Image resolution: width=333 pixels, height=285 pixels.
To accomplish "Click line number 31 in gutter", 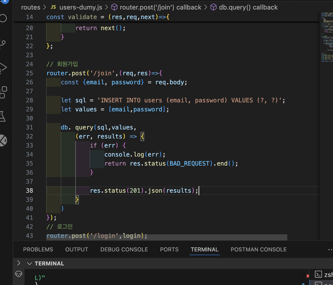I will point(29,127).
